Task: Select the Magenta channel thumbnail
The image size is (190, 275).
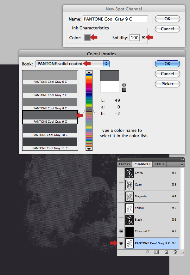Action: click(x=130, y=196)
